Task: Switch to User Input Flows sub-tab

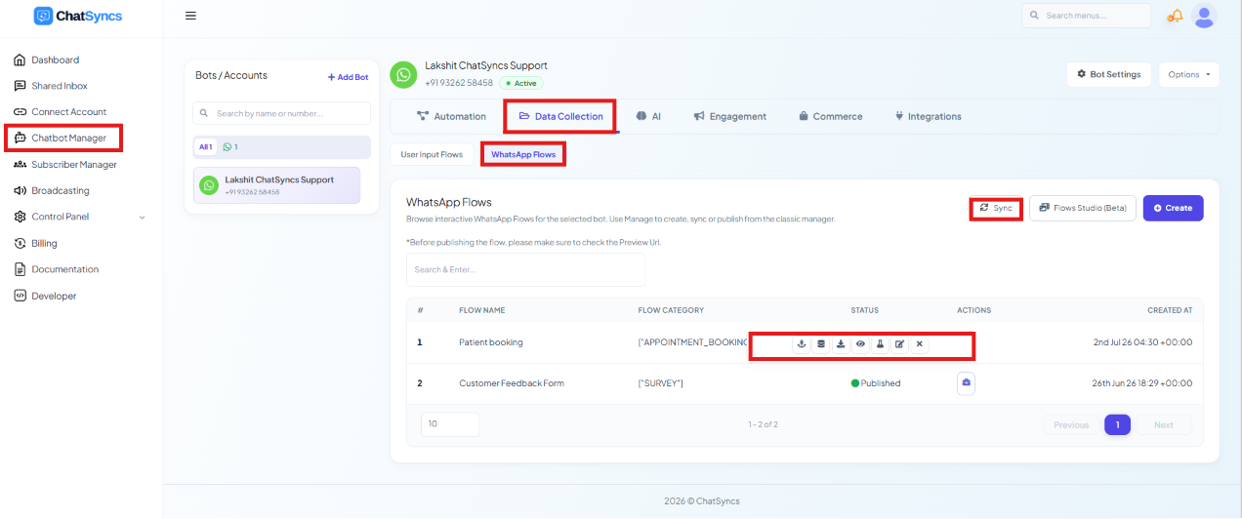Action: point(432,154)
